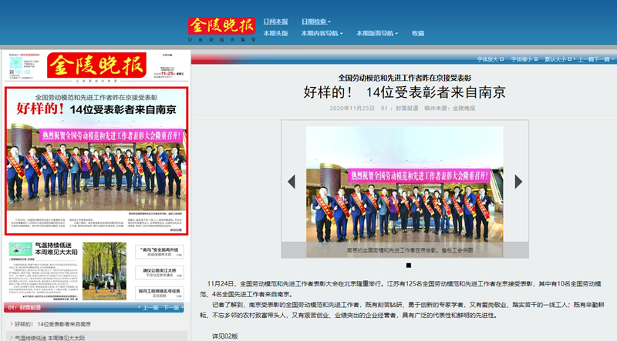Screen dimensions: 617x341
Task: Go to previous page 上一版
Action: (150, 308)
